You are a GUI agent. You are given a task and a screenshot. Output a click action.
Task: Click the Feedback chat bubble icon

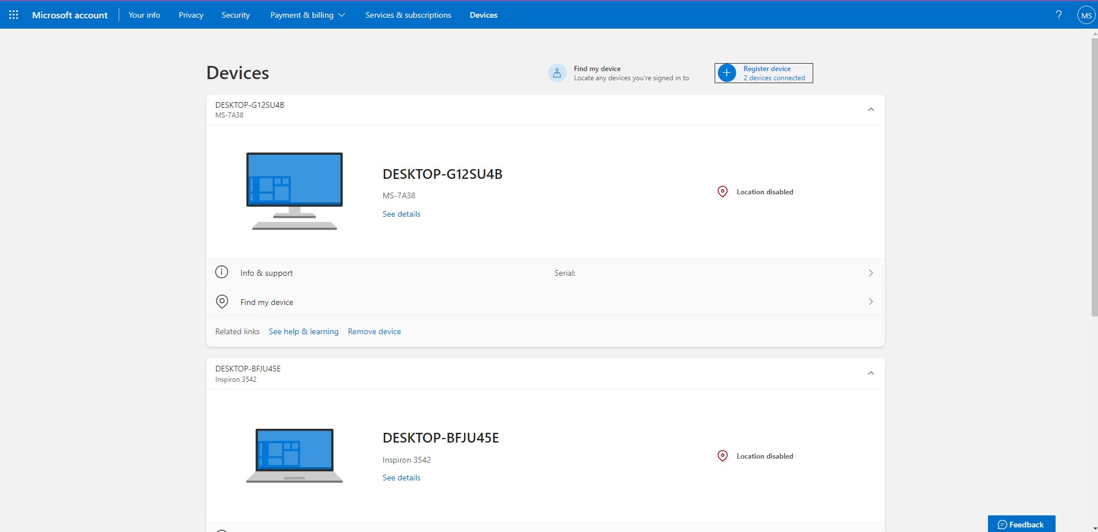pos(1002,525)
